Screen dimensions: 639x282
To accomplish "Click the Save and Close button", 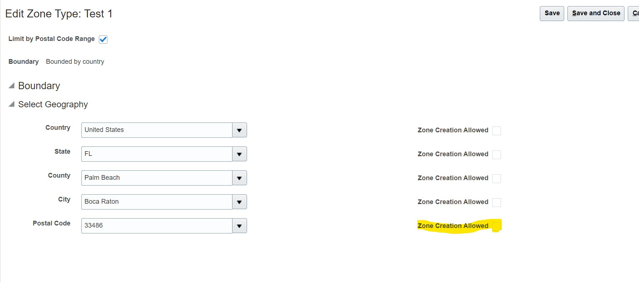I will click(595, 13).
